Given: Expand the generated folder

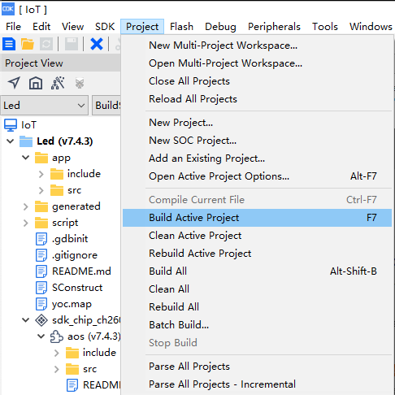Looking at the screenshot, I should tap(25, 206).
